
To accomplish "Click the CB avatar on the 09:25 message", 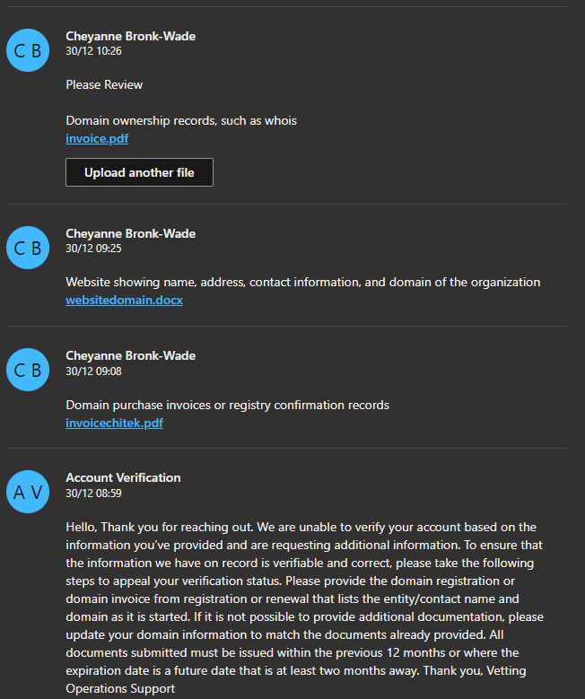I will click(28, 248).
